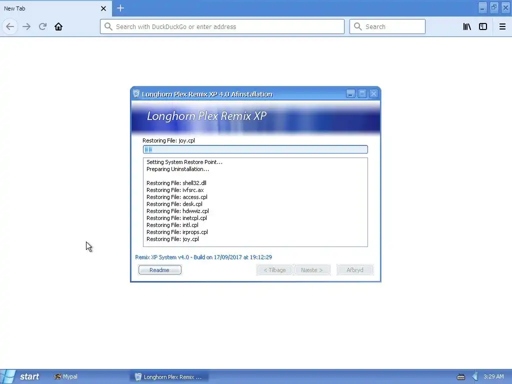Click the Readme button

click(x=159, y=270)
